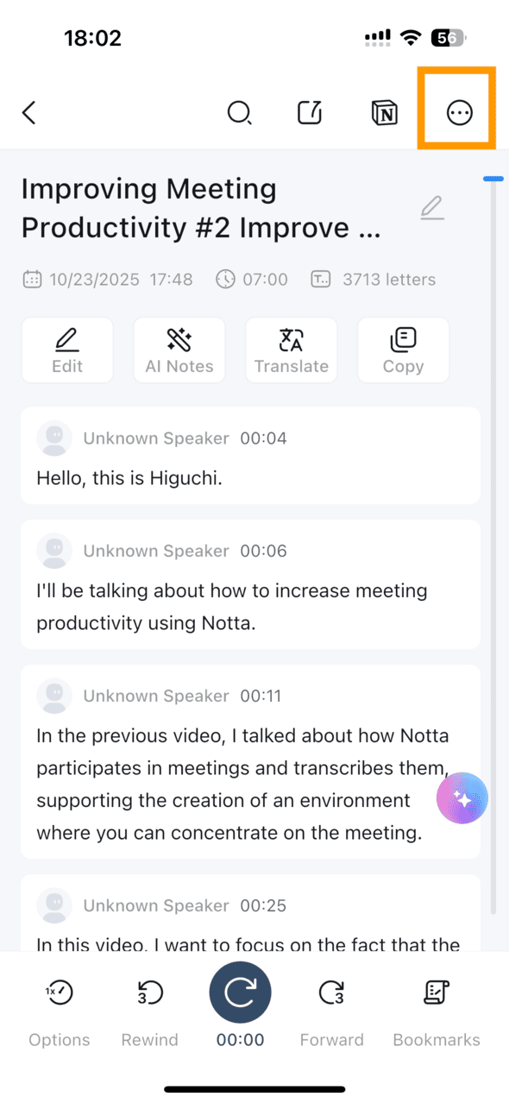Click the blue scrollbar indicator
Image resolution: width=509 pixels, height=1103 pixels.
pyautogui.click(x=493, y=179)
